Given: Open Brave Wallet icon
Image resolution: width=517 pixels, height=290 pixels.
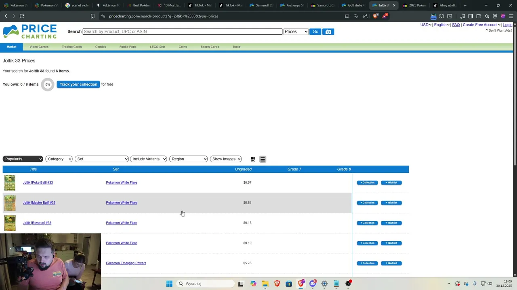Looking at the screenshot, I should pos(479,16).
